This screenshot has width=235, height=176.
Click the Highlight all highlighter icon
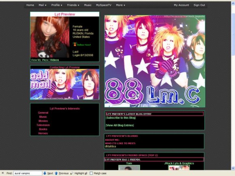(x=72, y=173)
